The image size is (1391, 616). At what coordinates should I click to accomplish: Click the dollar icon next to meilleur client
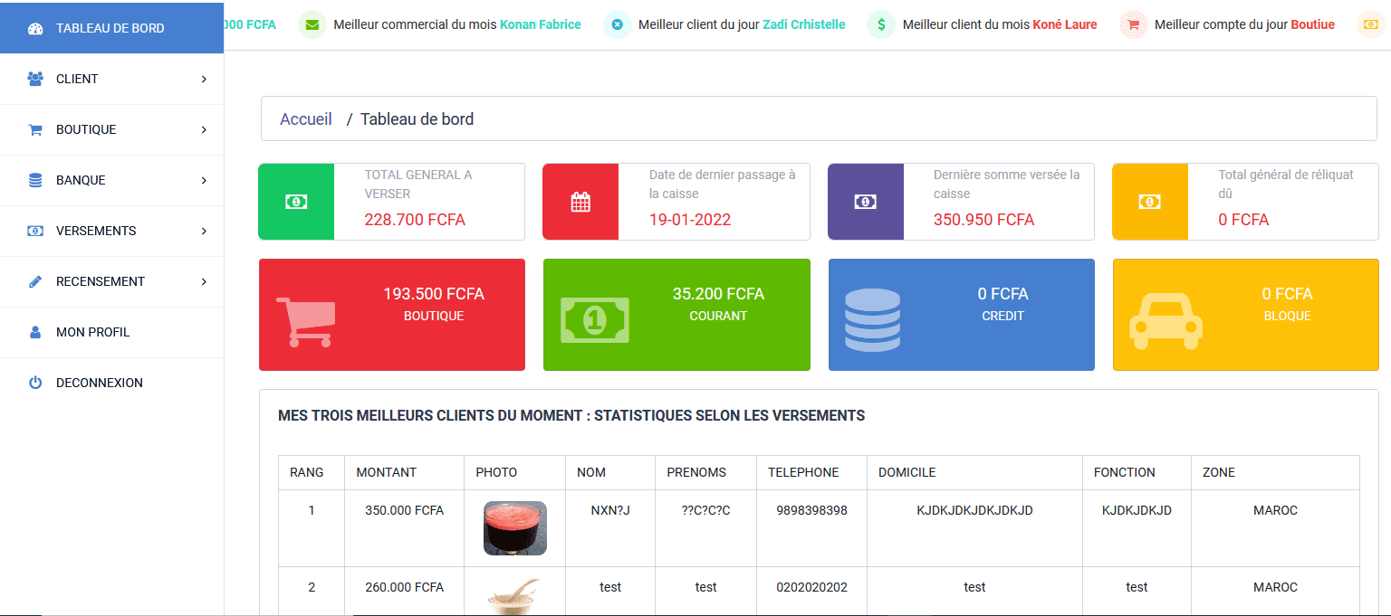(879, 24)
